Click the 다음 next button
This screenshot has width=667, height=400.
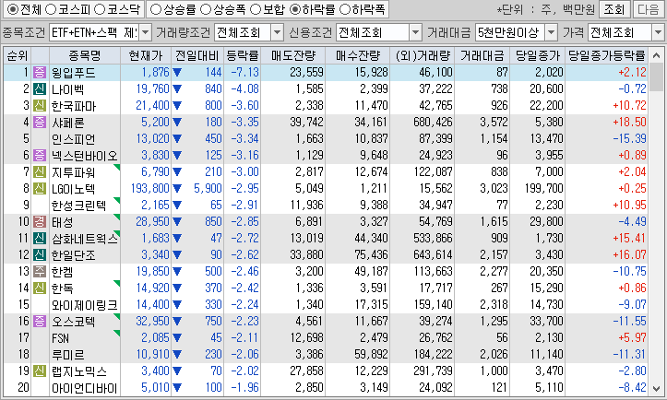(649, 9)
